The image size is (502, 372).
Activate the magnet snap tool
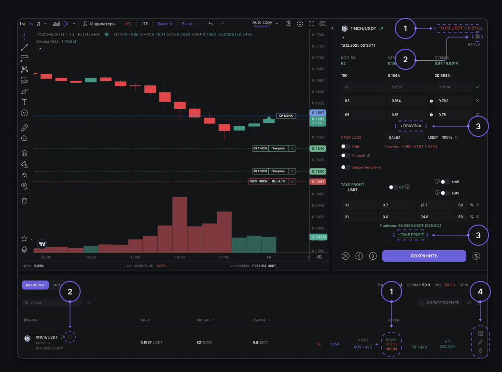(25, 154)
